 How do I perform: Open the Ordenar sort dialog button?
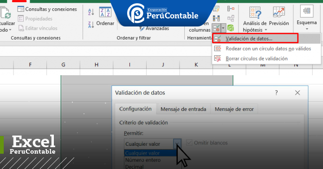(x=105, y=17)
